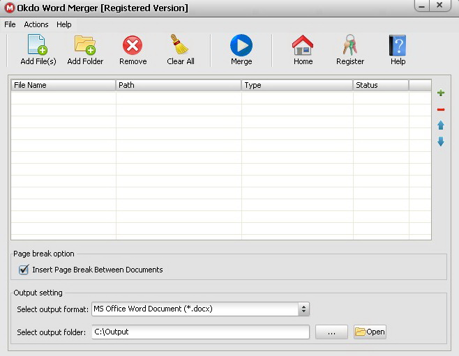This screenshot has width=459, height=356.
Task: Sort by the File Name column header
Action: tap(63, 86)
